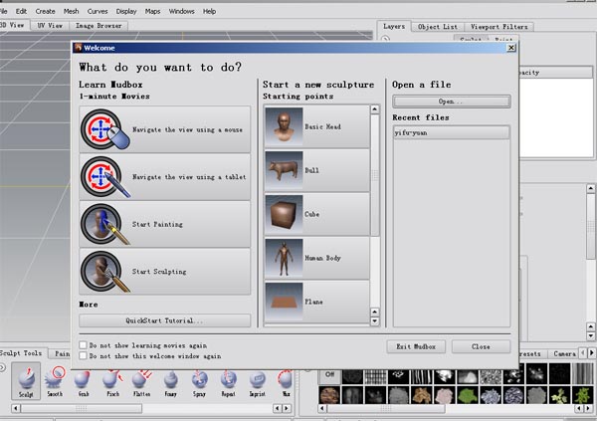Click the bottom-most down arrow of Starting points scrollbar

pyautogui.click(x=375, y=321)
